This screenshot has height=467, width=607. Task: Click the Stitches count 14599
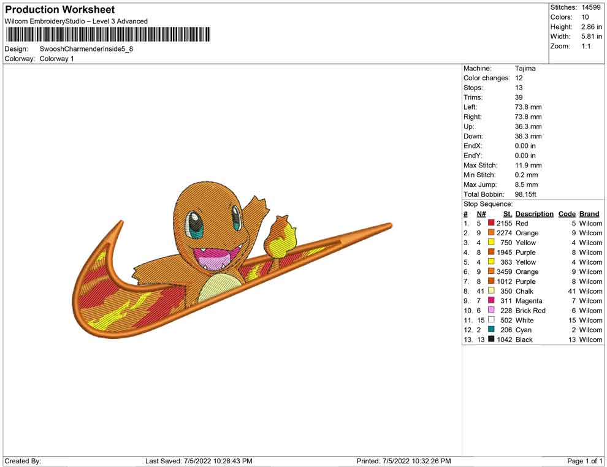coord(591,7)
